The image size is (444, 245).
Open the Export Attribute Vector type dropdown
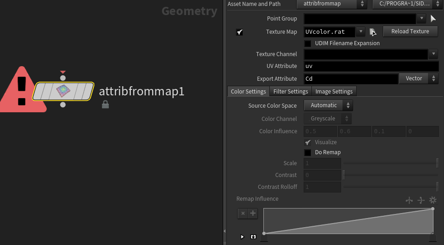[x=418, y=78]
